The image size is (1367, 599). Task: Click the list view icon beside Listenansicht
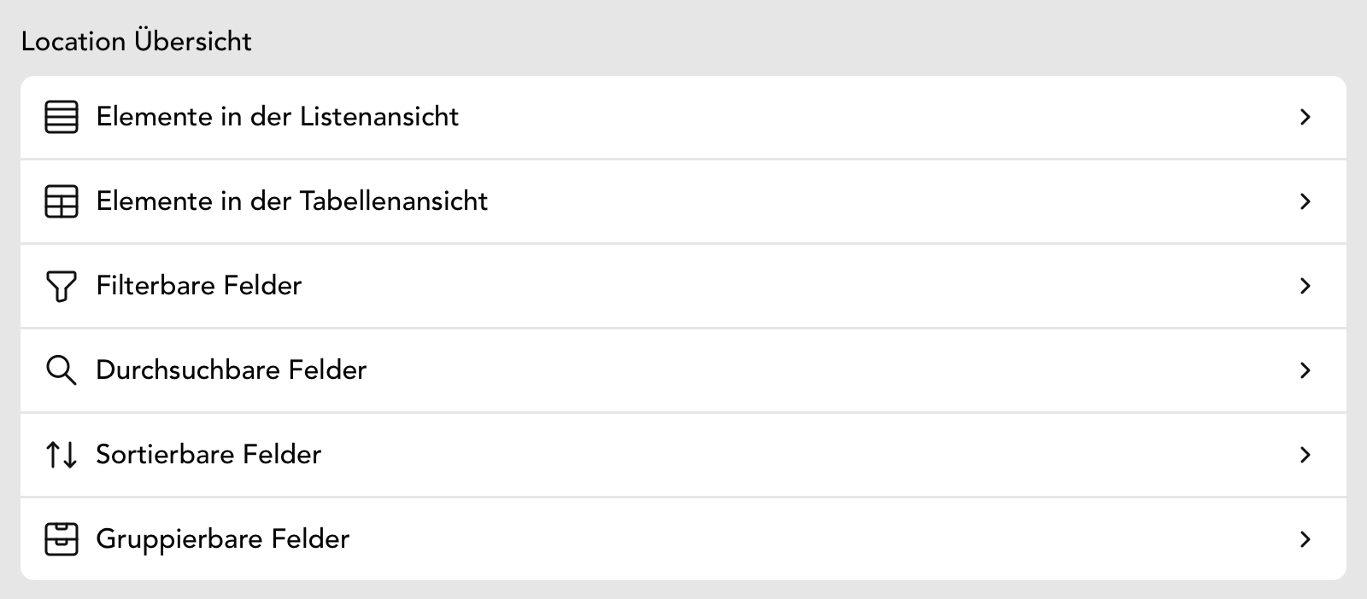(x=61, y=117)
